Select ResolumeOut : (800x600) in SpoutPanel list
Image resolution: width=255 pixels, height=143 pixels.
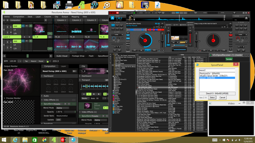217,74
